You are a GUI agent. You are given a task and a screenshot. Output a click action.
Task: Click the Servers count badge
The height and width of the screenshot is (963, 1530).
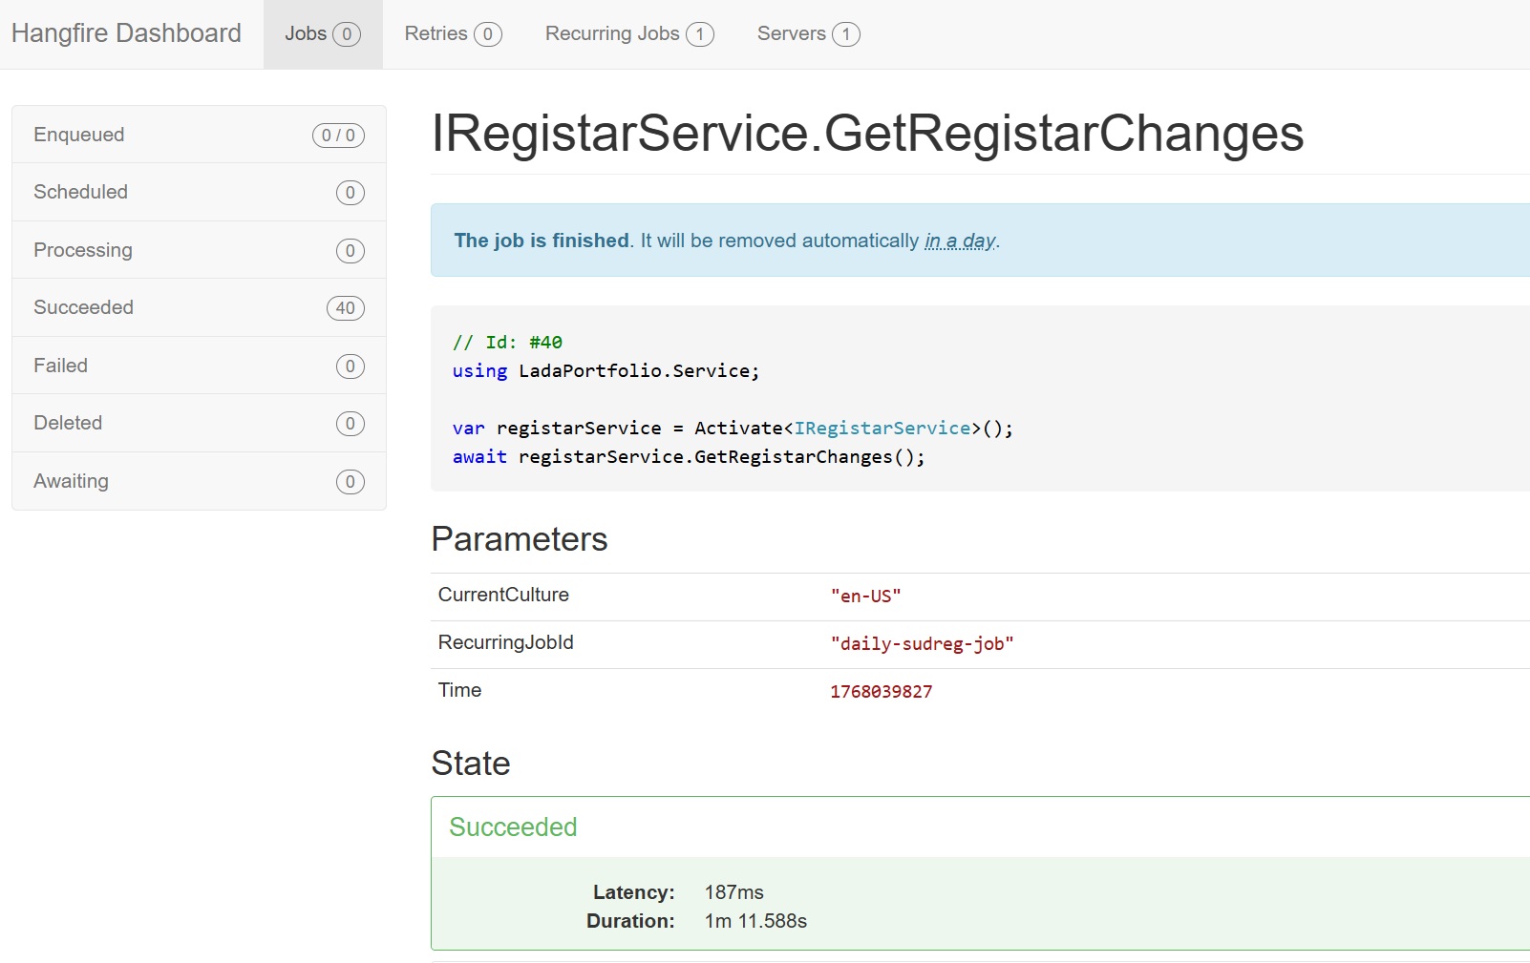tap(845, 34)
